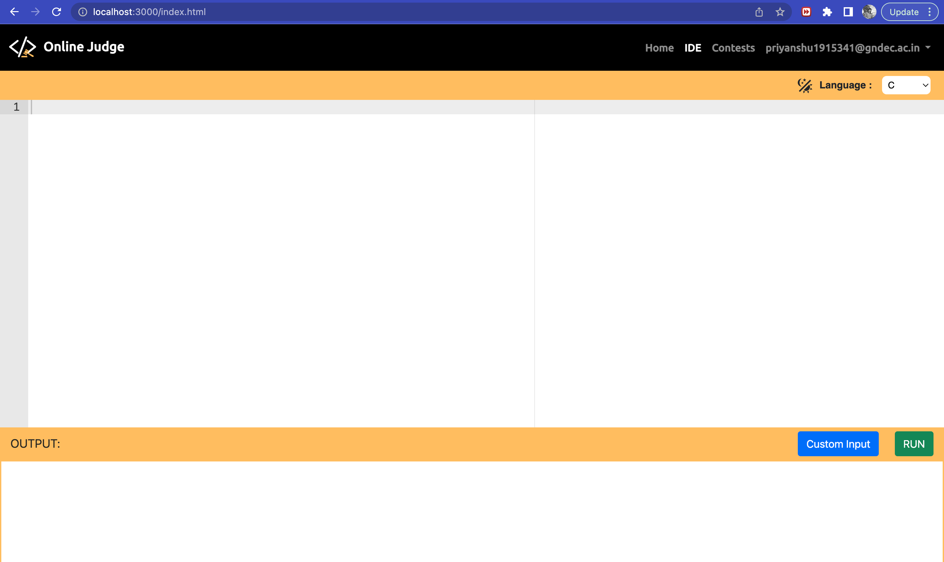Screen dimensions: 944x562
Task: Click the browser back arrow
Action: click(x=14, y=12)
